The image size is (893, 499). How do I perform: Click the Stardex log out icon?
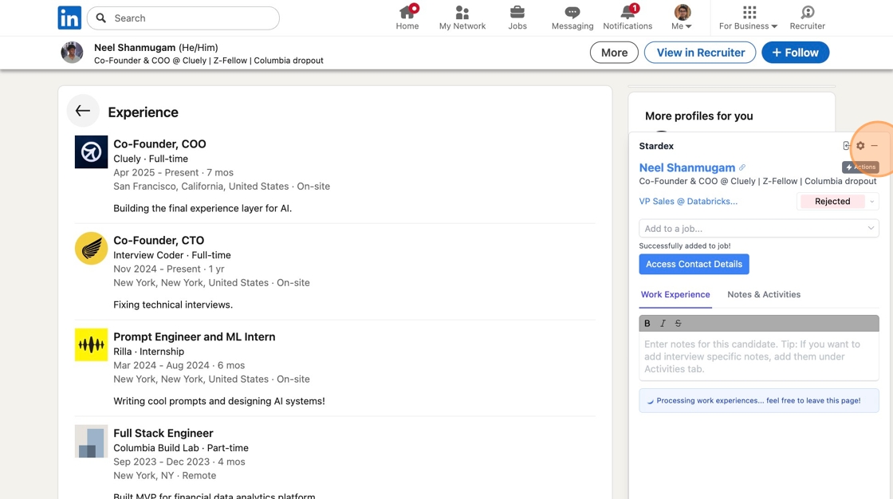pos(846,146)
